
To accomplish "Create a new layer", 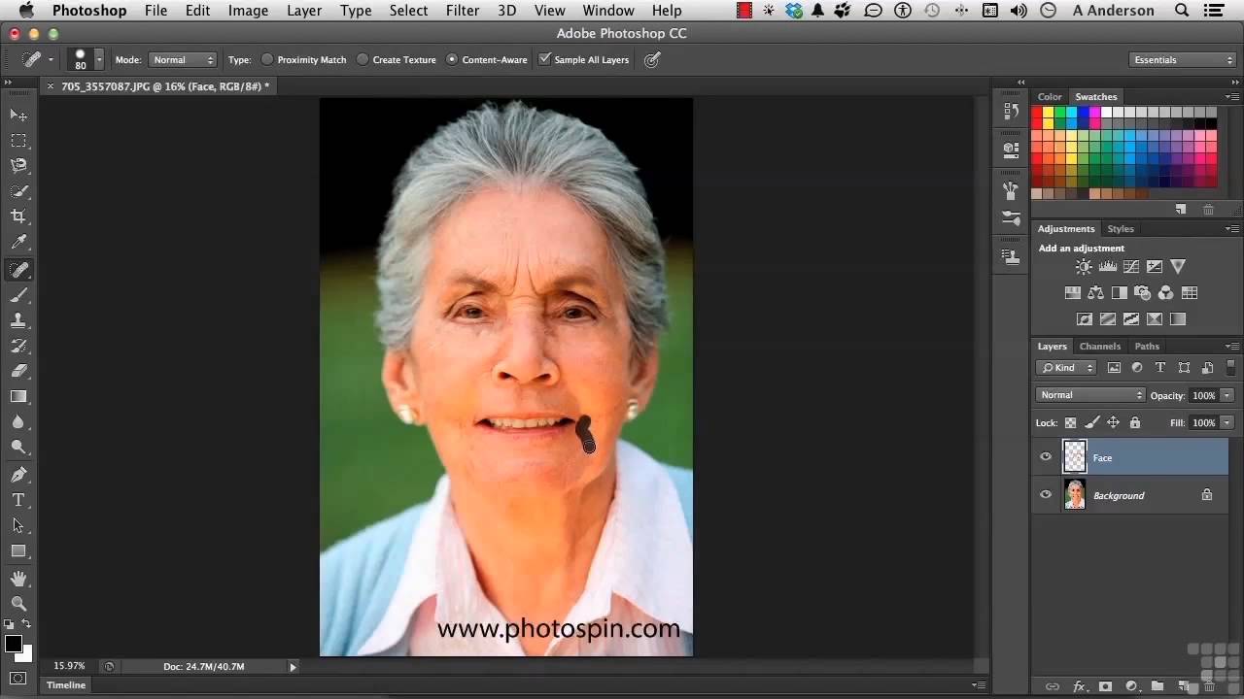I will click(x=1181, y=686).
